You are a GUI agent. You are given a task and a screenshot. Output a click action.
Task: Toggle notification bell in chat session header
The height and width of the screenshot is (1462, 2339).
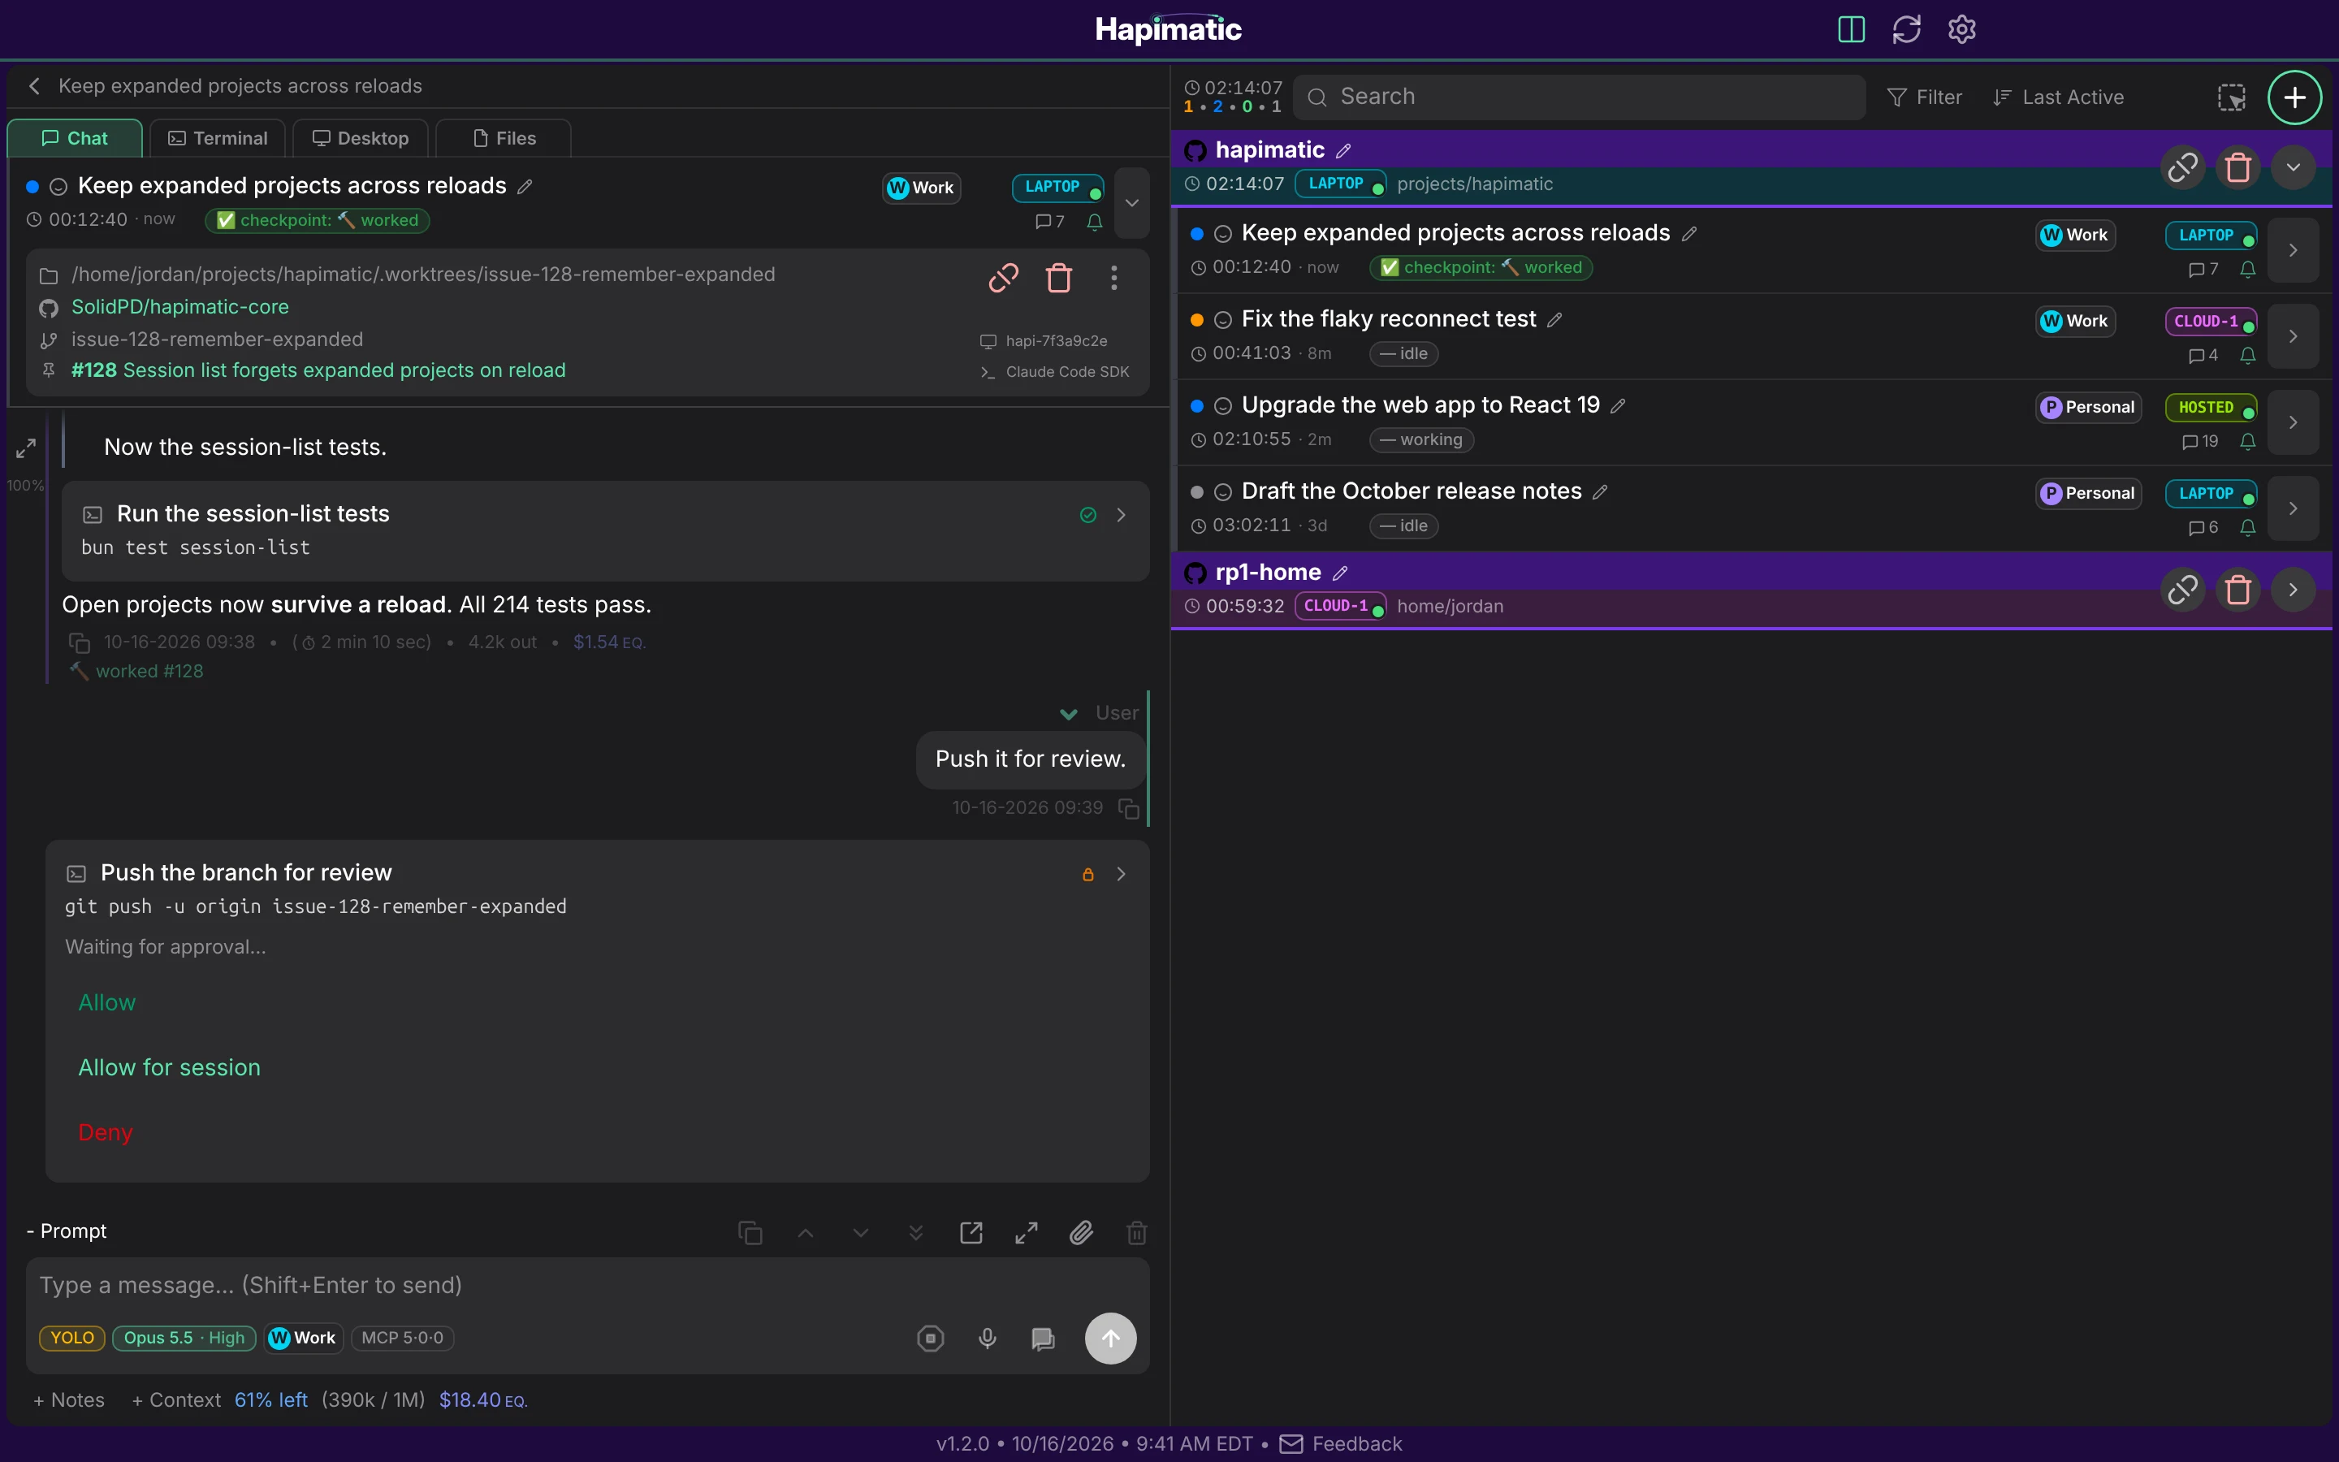point(1094,222)
